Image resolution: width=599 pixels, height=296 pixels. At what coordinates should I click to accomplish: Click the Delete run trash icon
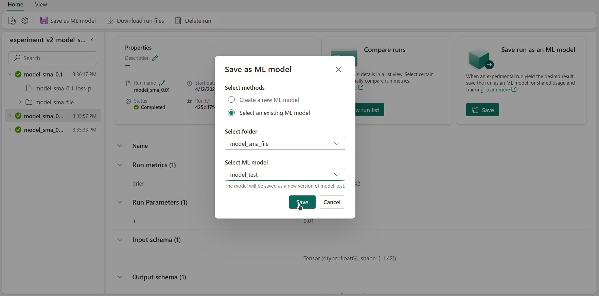[x=178, y=21]
